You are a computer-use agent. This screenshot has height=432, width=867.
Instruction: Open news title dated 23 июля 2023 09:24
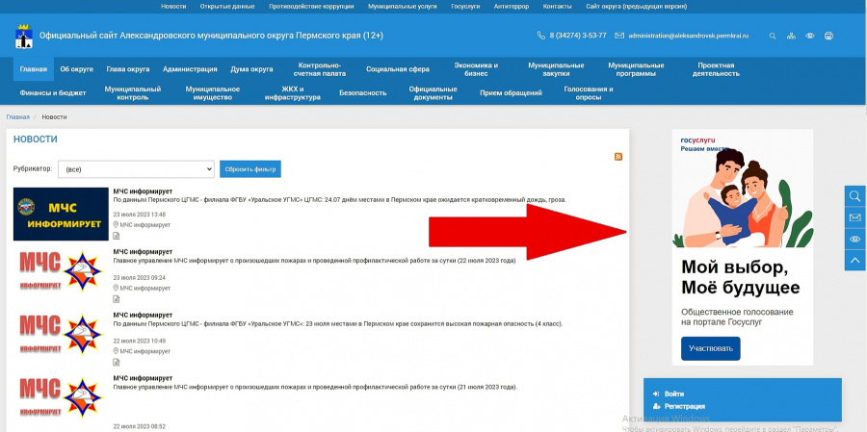point(143,252)
